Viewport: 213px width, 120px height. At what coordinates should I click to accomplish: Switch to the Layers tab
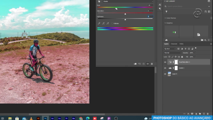[x=166, y=44]
